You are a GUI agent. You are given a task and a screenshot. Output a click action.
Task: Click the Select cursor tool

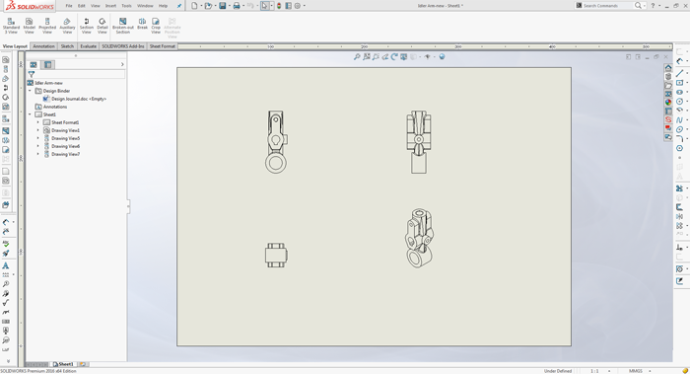[264, 6]
